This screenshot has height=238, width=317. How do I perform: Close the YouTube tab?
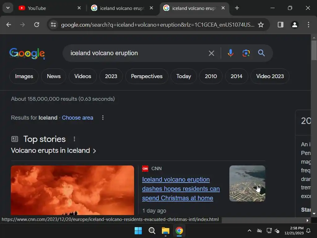pos(79,8)
